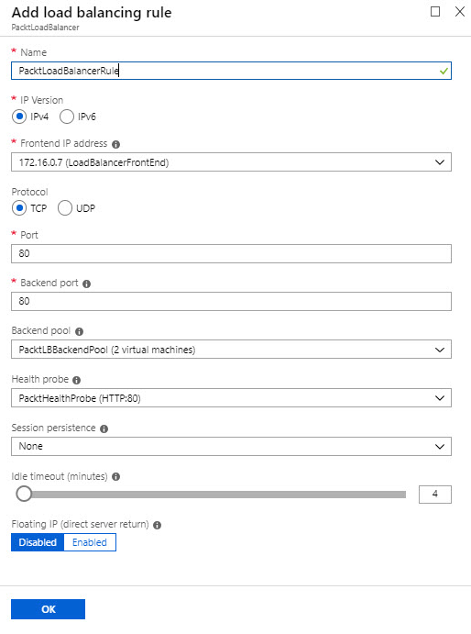
Task: Select UDP protocol option
Action: point(65,208)
